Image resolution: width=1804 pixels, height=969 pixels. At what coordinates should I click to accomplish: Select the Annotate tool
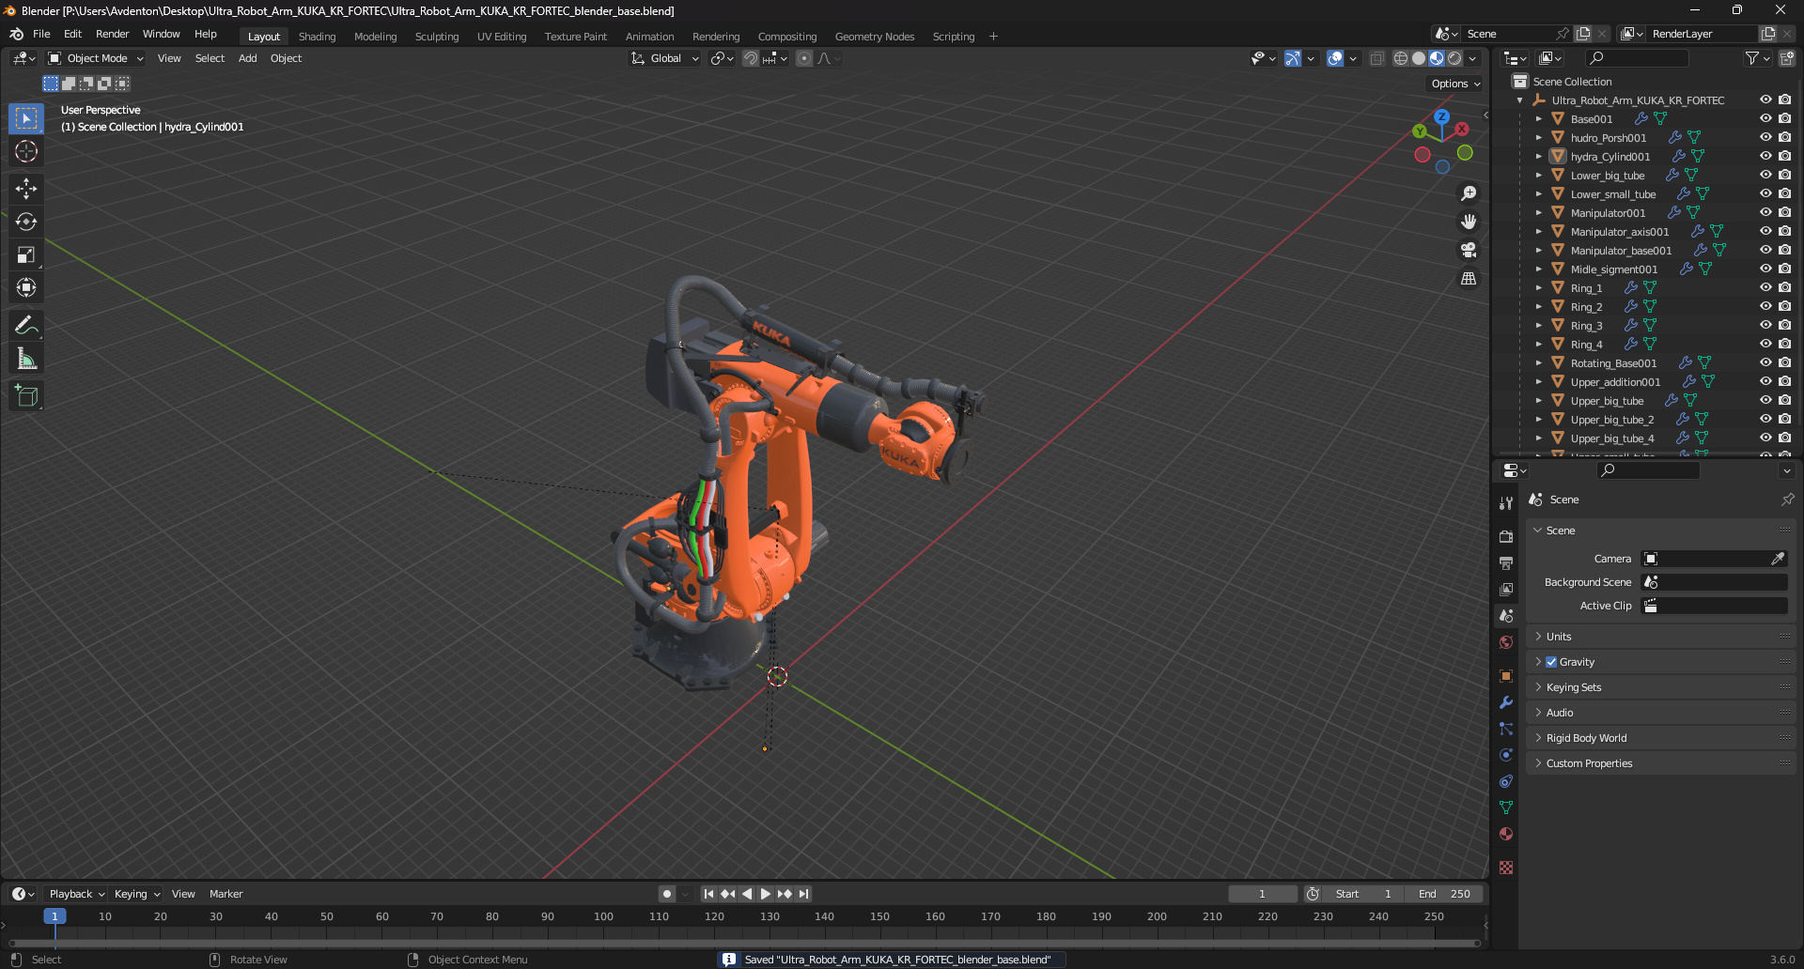point(26,326)
